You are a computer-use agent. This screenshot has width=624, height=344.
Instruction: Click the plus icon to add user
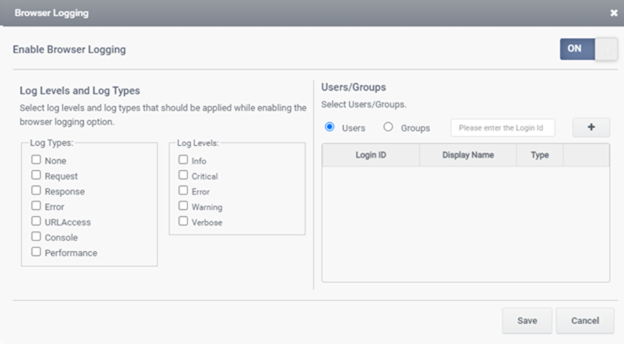click(591, 127)
